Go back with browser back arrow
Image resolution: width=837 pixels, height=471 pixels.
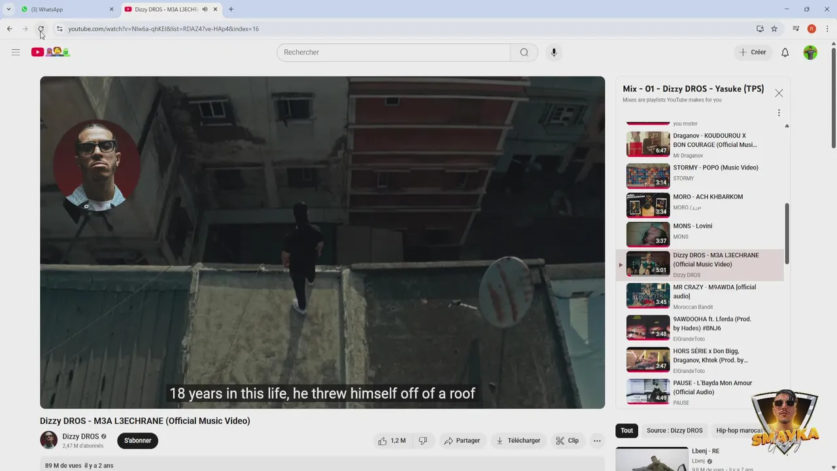pyautogui.click(x=10, y=29)
